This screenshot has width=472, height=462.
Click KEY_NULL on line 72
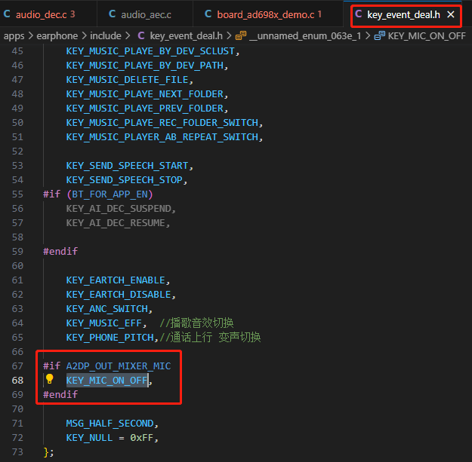(89, 438)
